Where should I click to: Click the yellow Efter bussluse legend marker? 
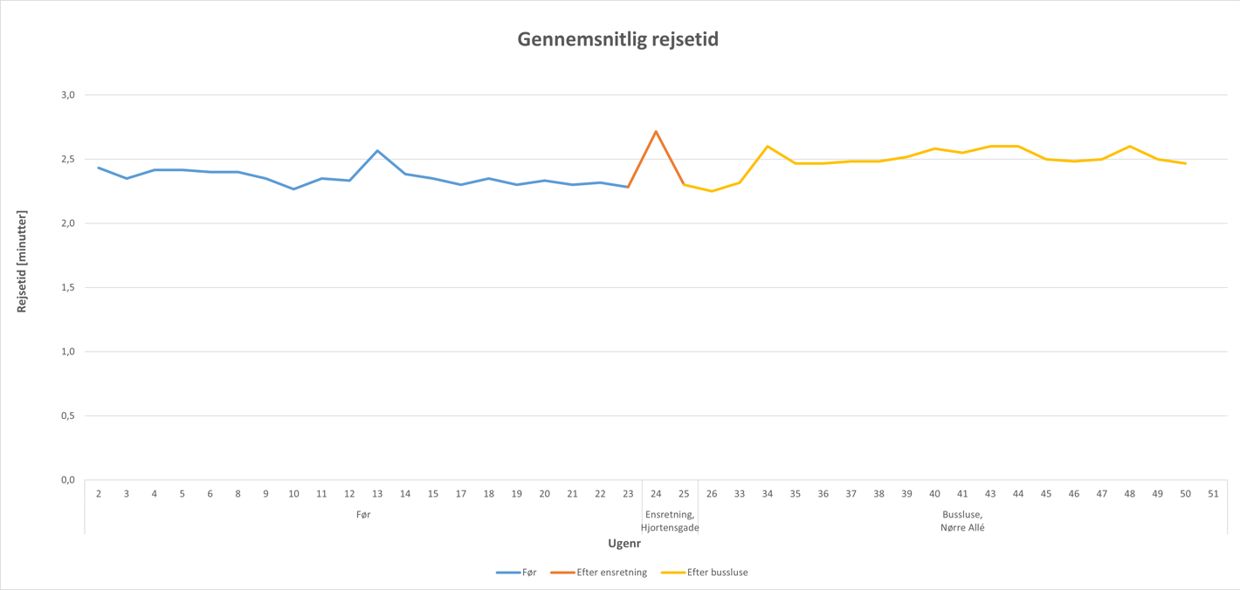pyautogui.click(x=672, y=573)
